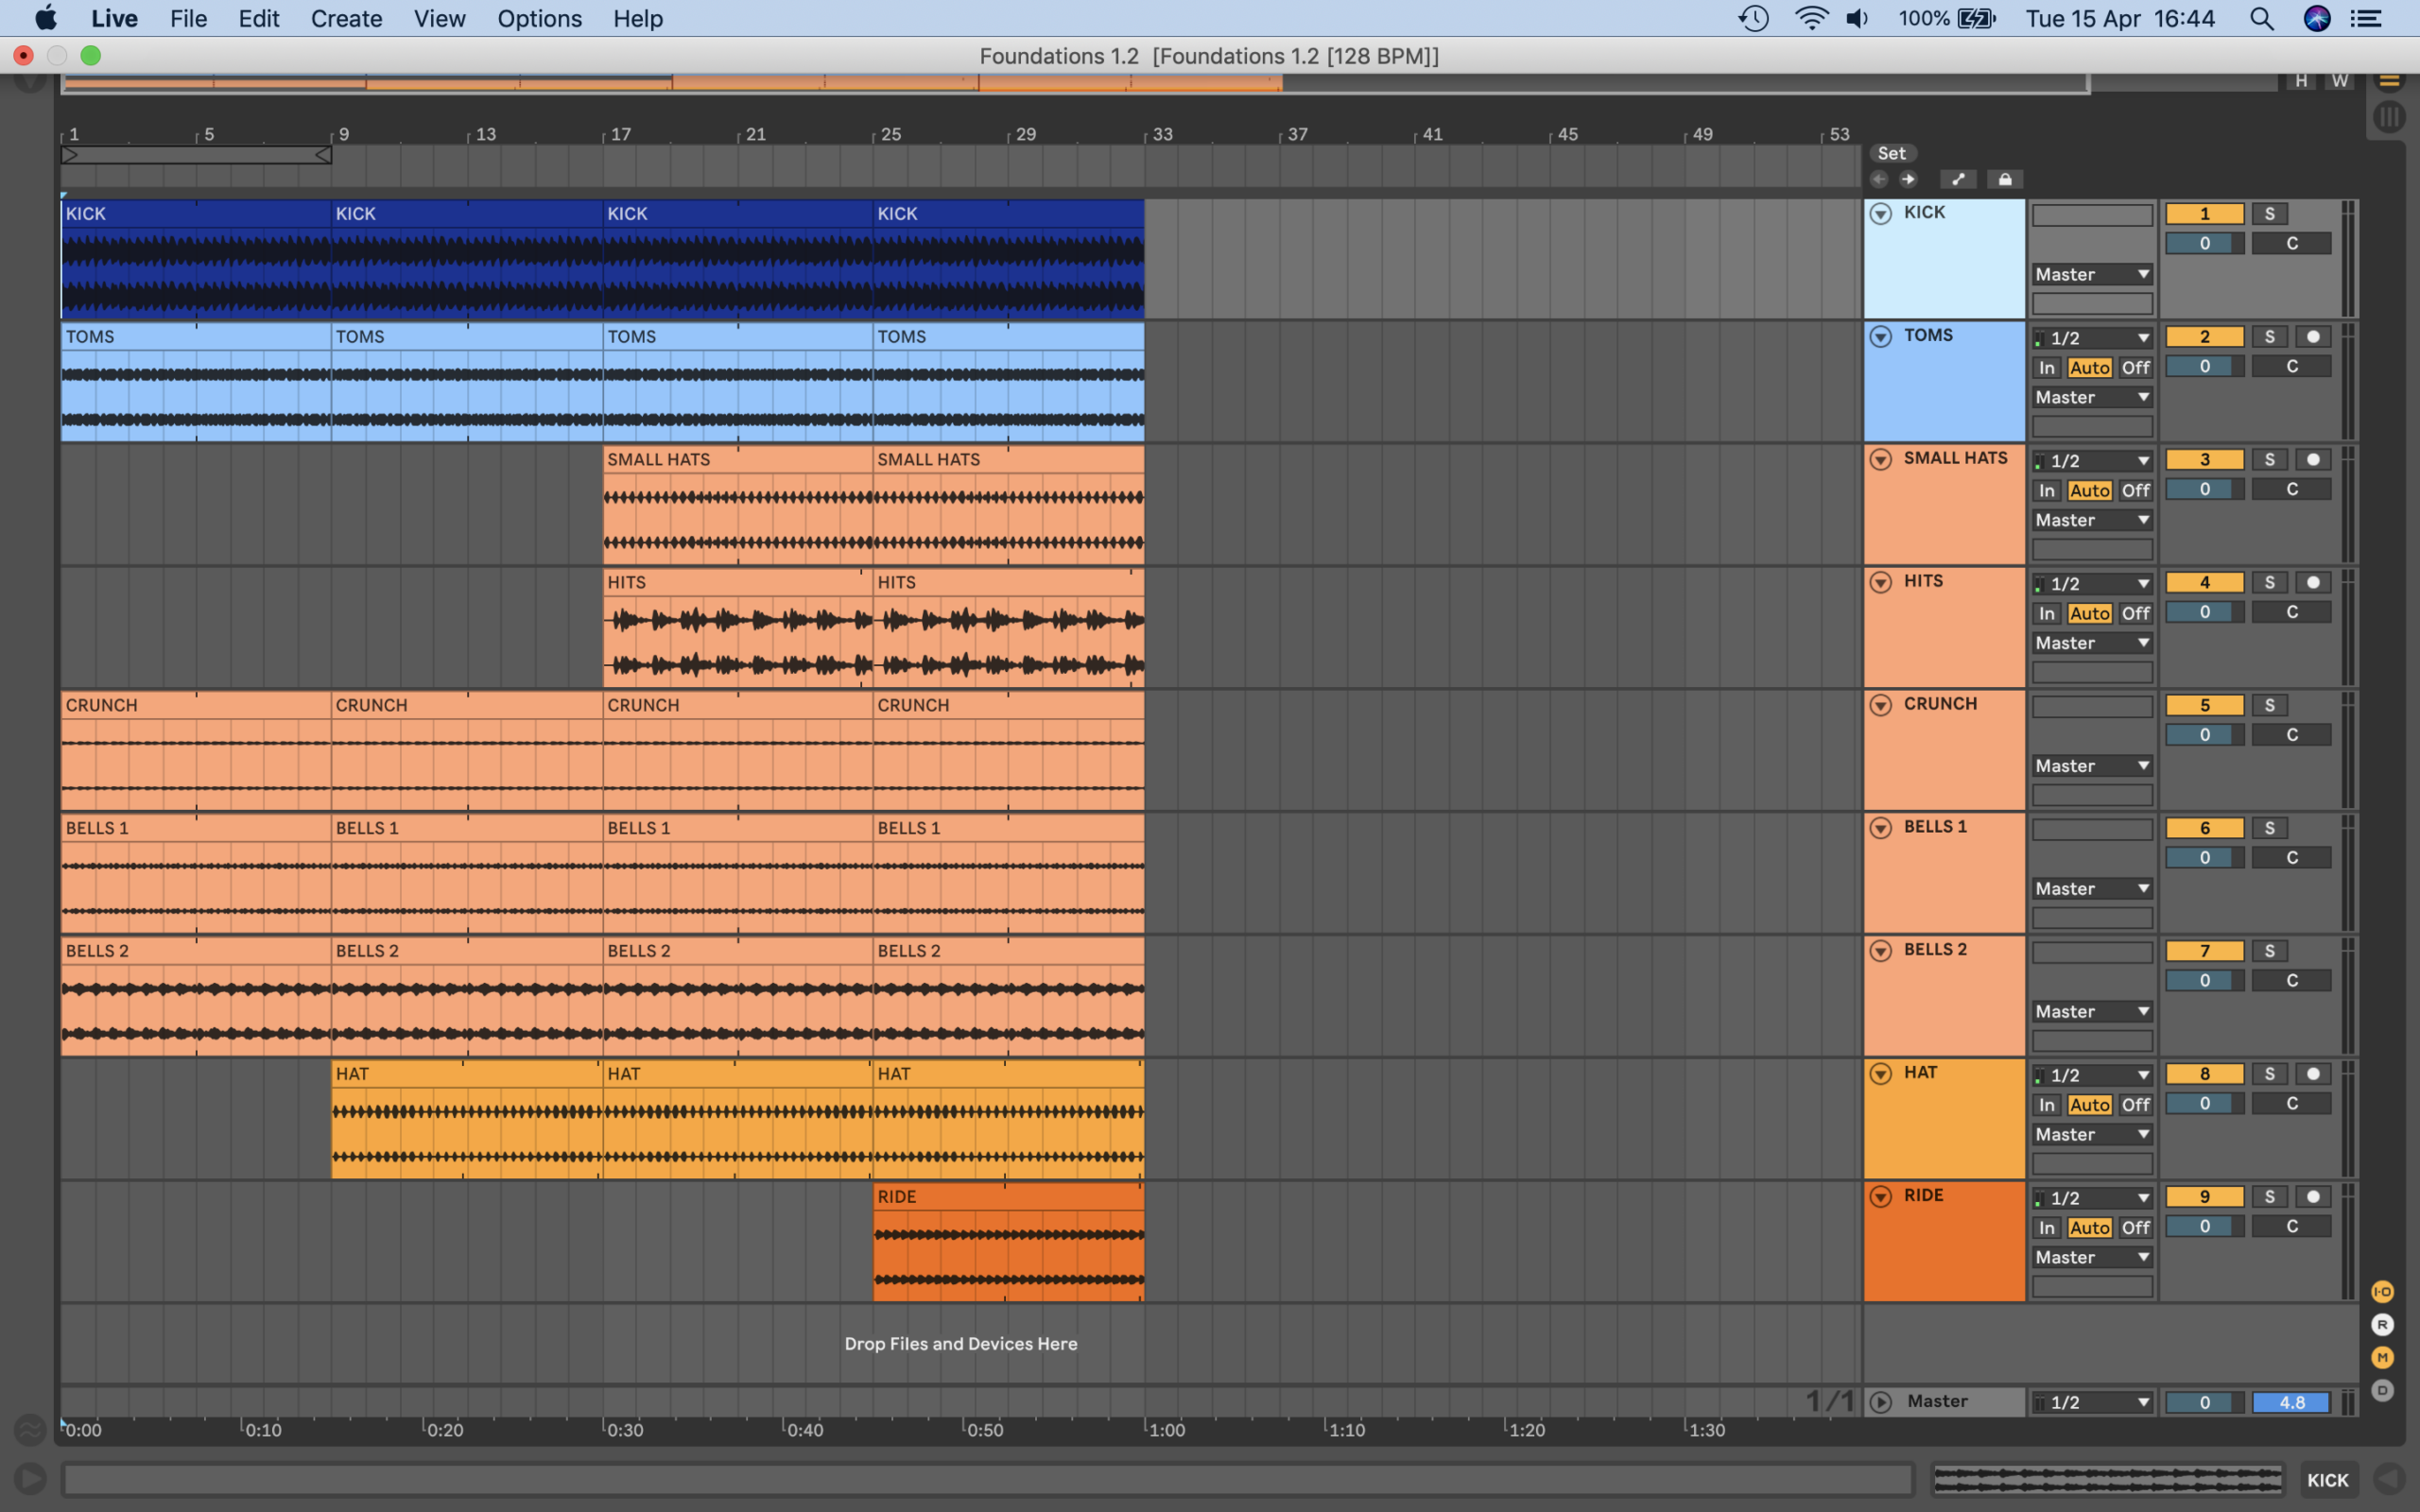Open the Options menu
The width and height of the screenshot is (2420, 1512).
click(539, 19)
